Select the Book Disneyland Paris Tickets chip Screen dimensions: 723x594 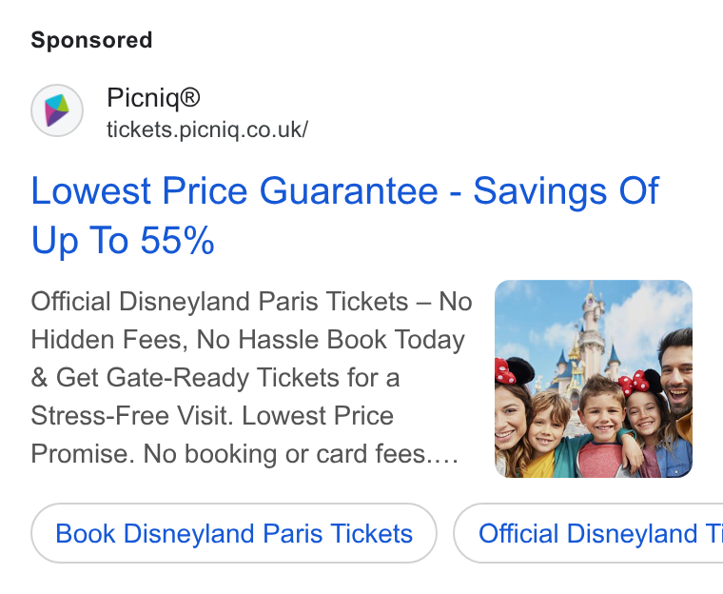click(234, 533)
